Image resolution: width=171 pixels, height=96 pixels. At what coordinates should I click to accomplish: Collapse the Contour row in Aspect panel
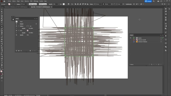click(x=18, y=26)
